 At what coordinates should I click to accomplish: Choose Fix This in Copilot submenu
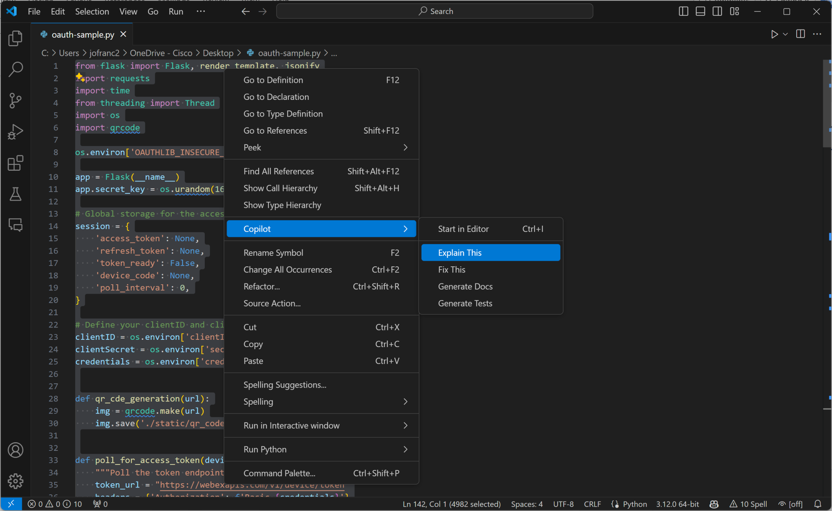click(491, 270)
